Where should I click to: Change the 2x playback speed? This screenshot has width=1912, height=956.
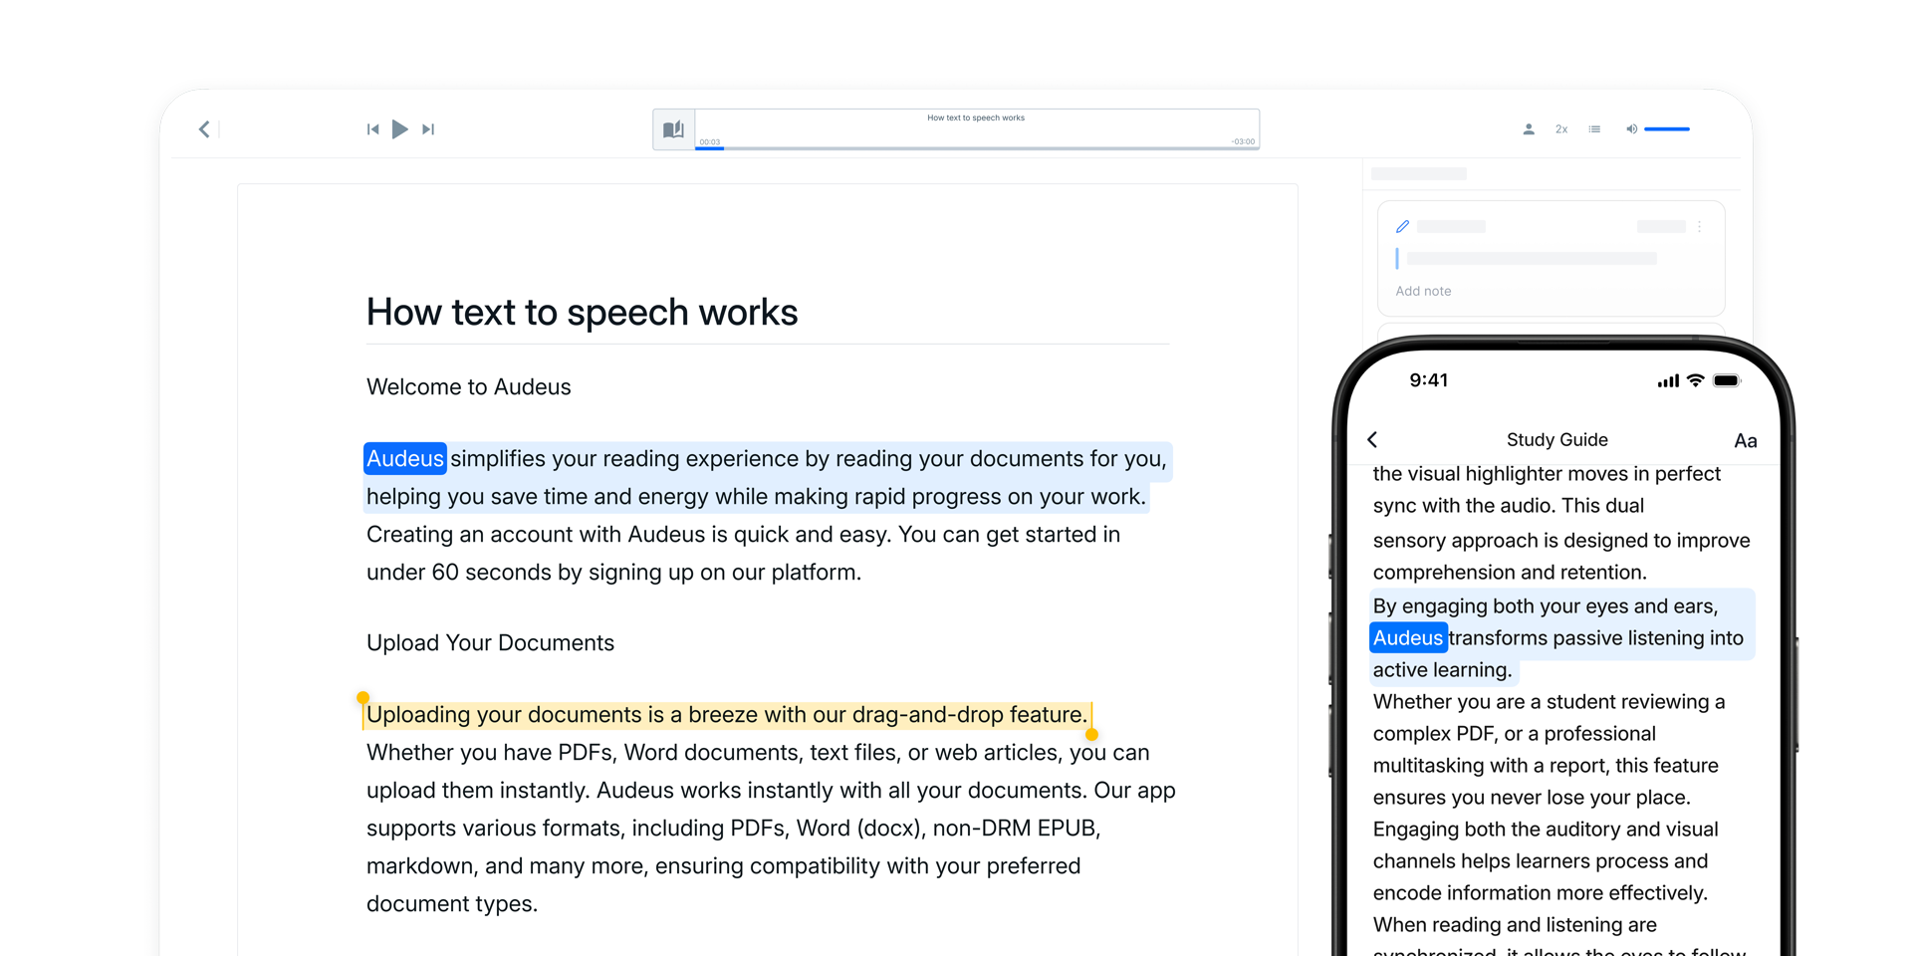[x=1561, y=129]
